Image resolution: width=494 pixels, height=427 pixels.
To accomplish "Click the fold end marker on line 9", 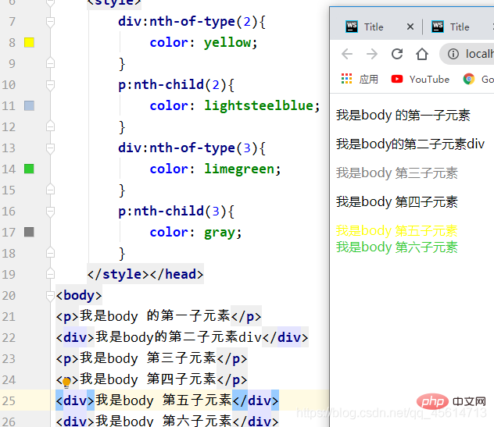I will click(50, 63).
